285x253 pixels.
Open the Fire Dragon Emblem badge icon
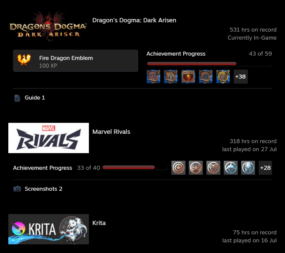pos(24,61)
